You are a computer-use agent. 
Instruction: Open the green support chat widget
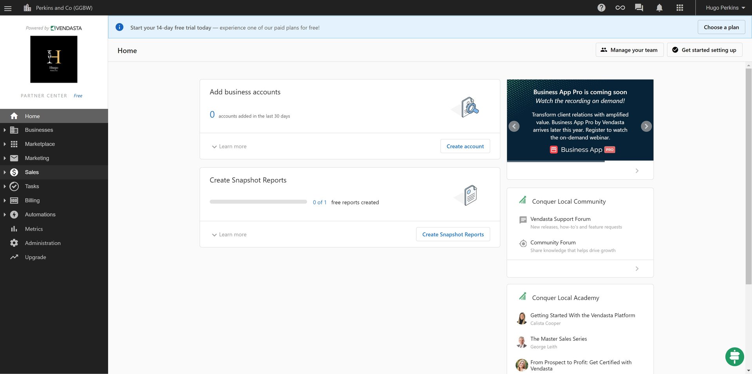(x=734, y=356)
